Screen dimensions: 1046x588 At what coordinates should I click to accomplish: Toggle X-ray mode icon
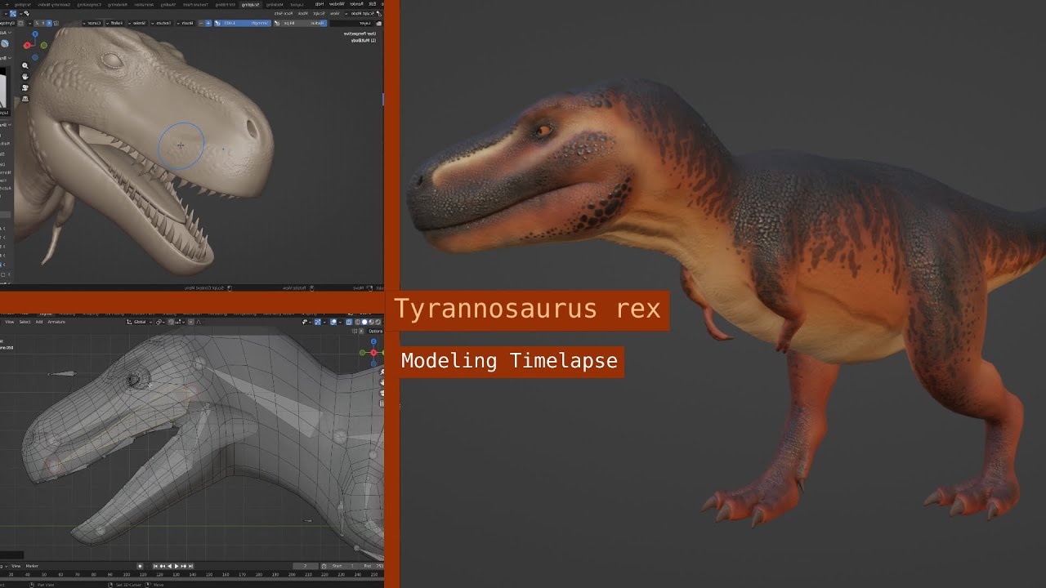[349, 322]
